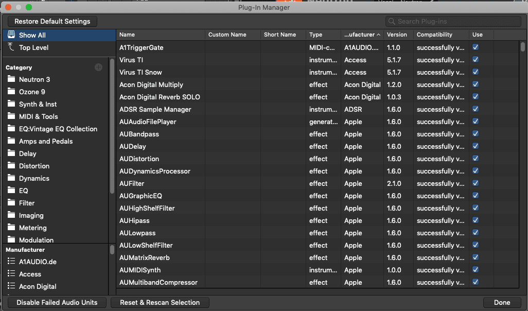Uncheck Use for AUFilter
The image size is (528, 311).
pyautogui.click(x=476, y=183)
